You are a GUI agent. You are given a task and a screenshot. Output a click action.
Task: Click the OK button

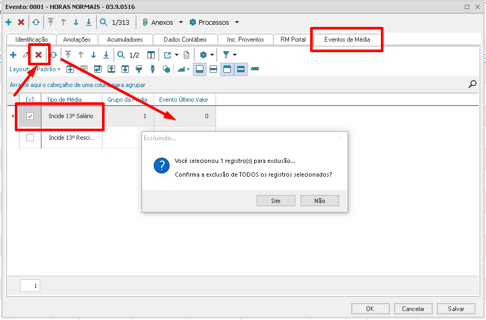pos(370,308)
